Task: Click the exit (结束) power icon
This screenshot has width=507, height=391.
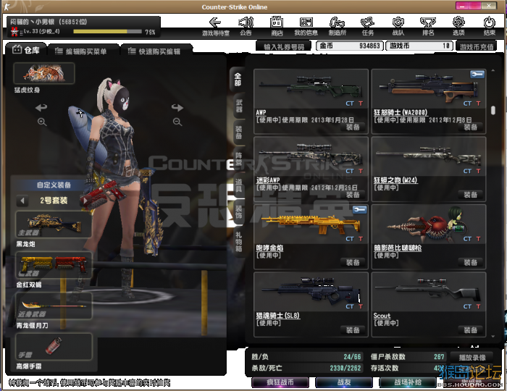Action: coord(489,26)
